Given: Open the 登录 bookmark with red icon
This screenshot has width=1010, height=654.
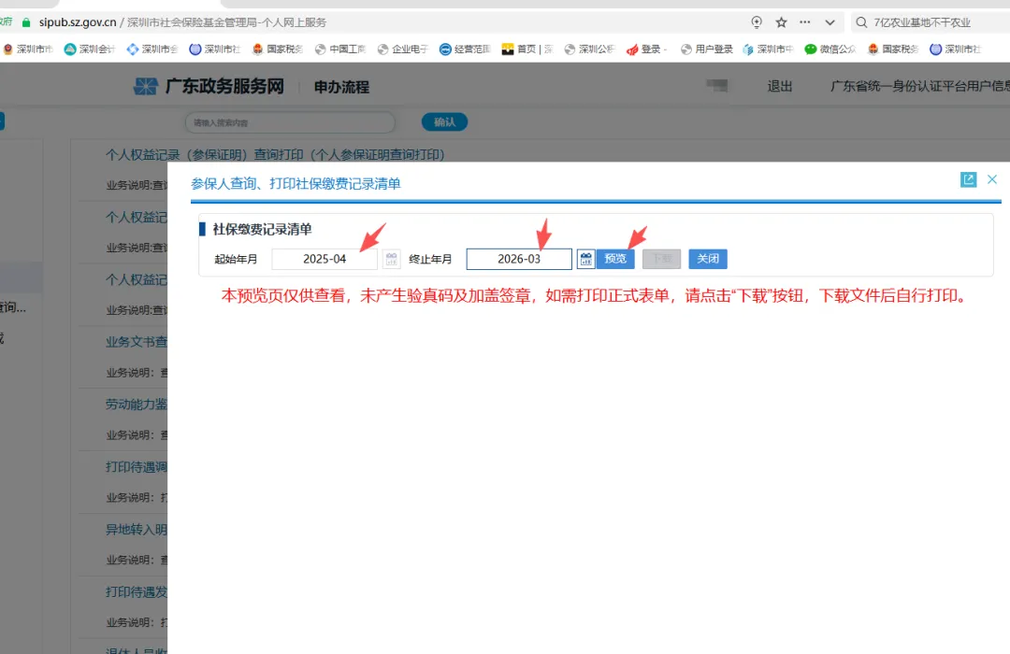Looking at the screenshot, I should [647, 49].
